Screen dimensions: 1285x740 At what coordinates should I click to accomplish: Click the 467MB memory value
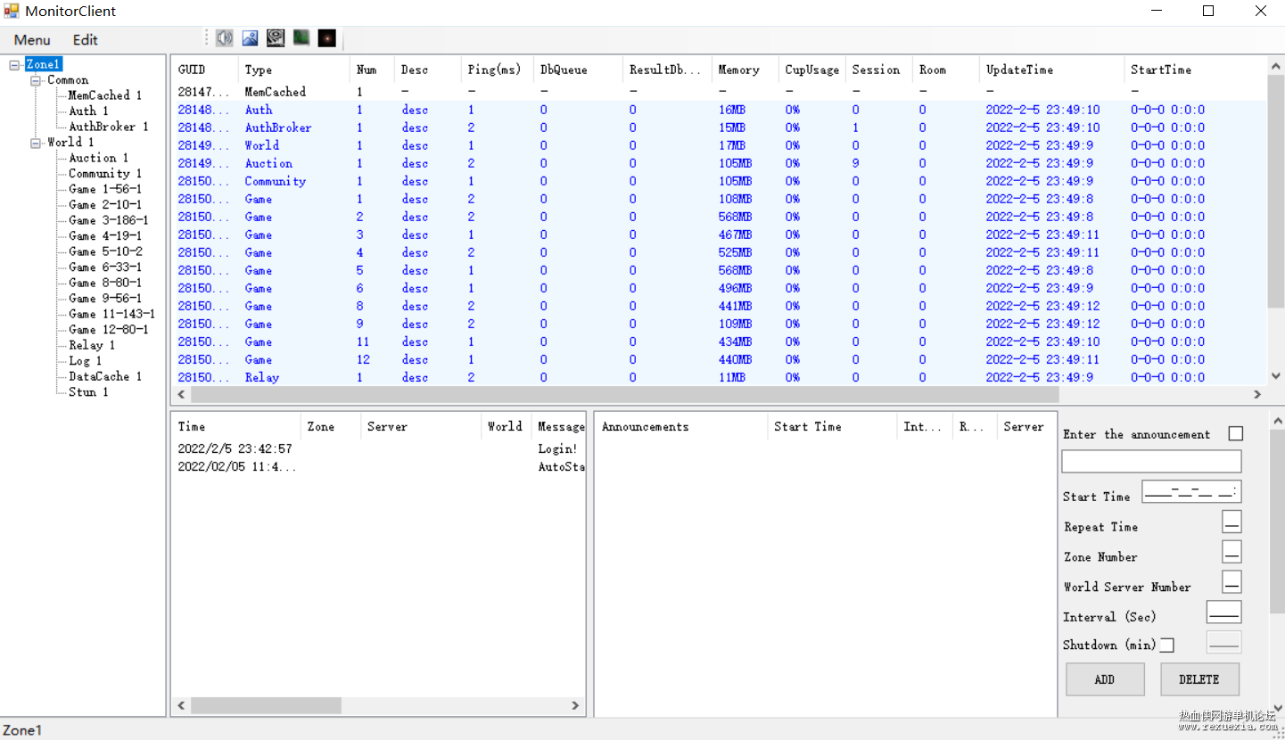735,234
